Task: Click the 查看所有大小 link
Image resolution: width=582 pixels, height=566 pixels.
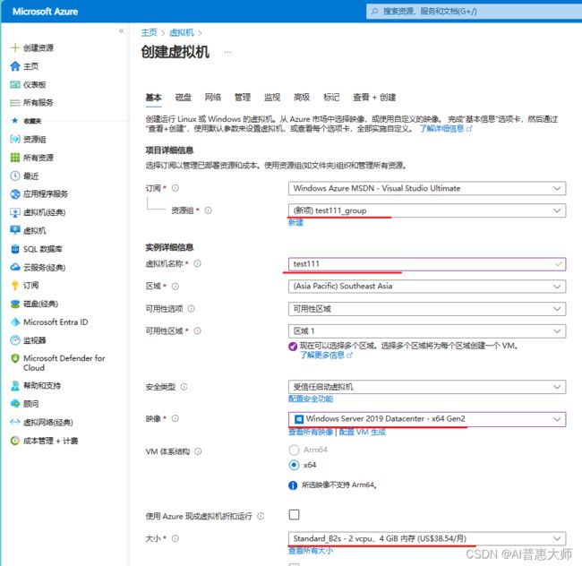Action: coord(311,551)
